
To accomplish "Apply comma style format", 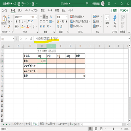I will (x=66, y=22).
